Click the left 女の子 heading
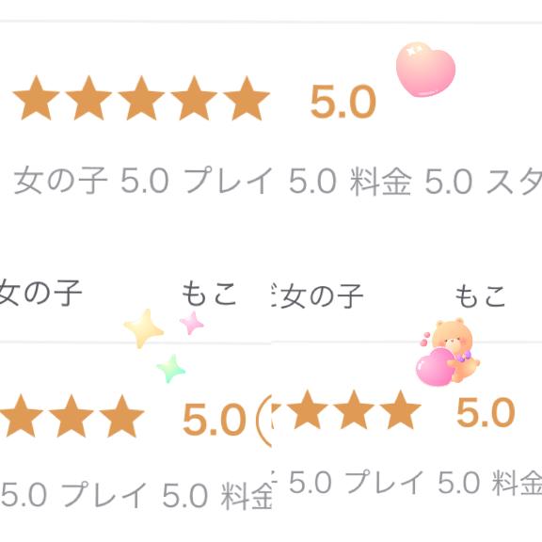The width and height of the screenshot is (542, 542). click(40, 294)
